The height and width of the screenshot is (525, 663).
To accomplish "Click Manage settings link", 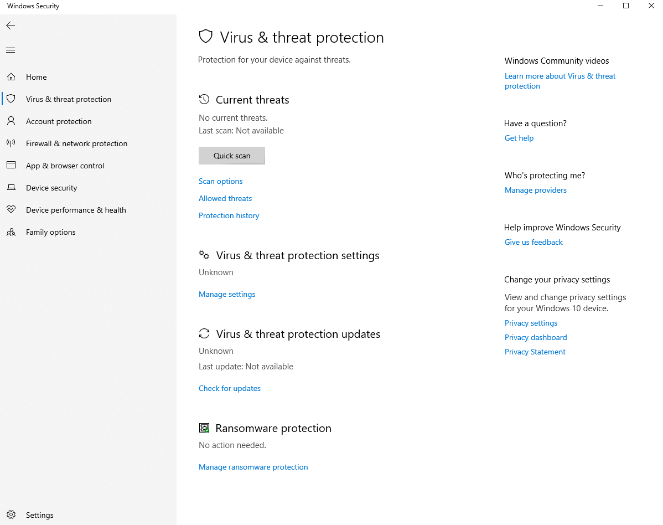I will [227, 294].
